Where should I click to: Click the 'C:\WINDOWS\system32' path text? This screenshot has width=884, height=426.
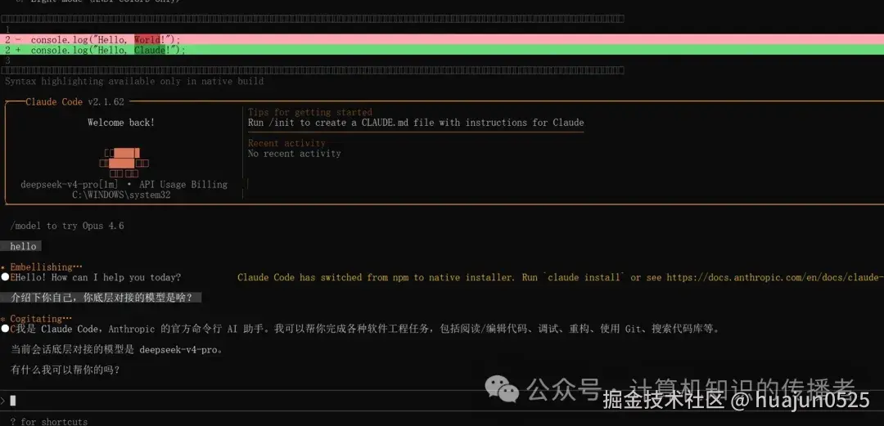pos(121,195)
